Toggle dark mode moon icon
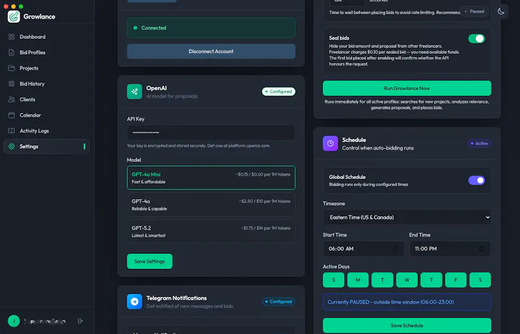This screenshot has height=334, width=520. pyautogui.click(x=500, y=12)
